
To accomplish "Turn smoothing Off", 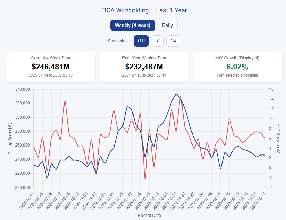I will pyautogui.click(x=141, y=41).
